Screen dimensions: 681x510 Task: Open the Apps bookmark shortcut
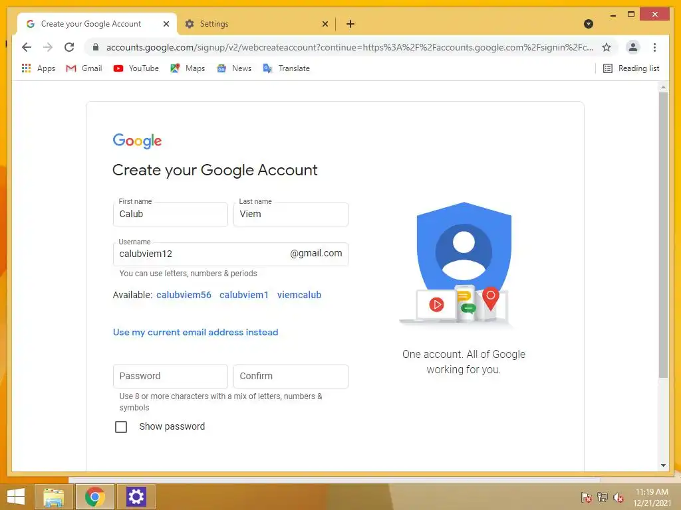pyautogui.click(x=38, y=68)
